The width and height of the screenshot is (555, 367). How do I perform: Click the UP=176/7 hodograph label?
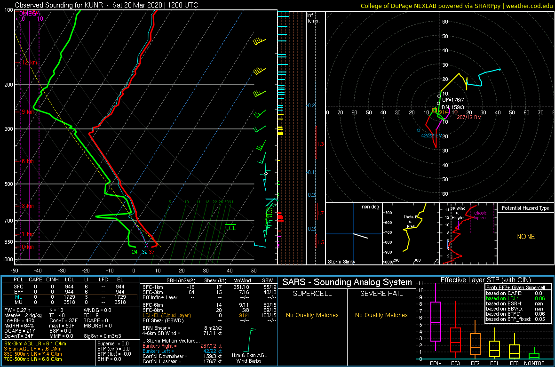pos(453,100)
